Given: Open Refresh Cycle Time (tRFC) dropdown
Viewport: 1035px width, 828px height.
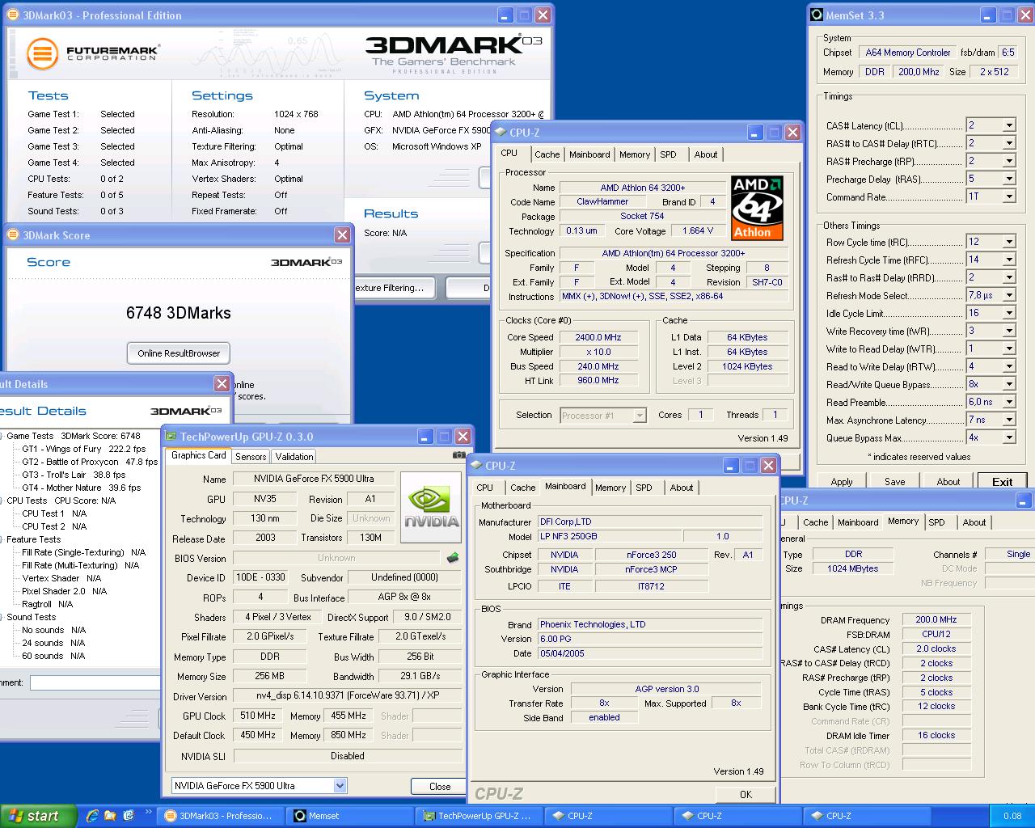Looking at the screenshot, I should (1009, 260).
